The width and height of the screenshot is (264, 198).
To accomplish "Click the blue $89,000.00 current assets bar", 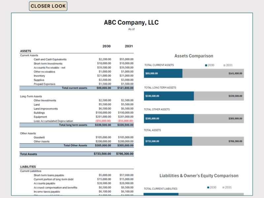I will 163,73.
